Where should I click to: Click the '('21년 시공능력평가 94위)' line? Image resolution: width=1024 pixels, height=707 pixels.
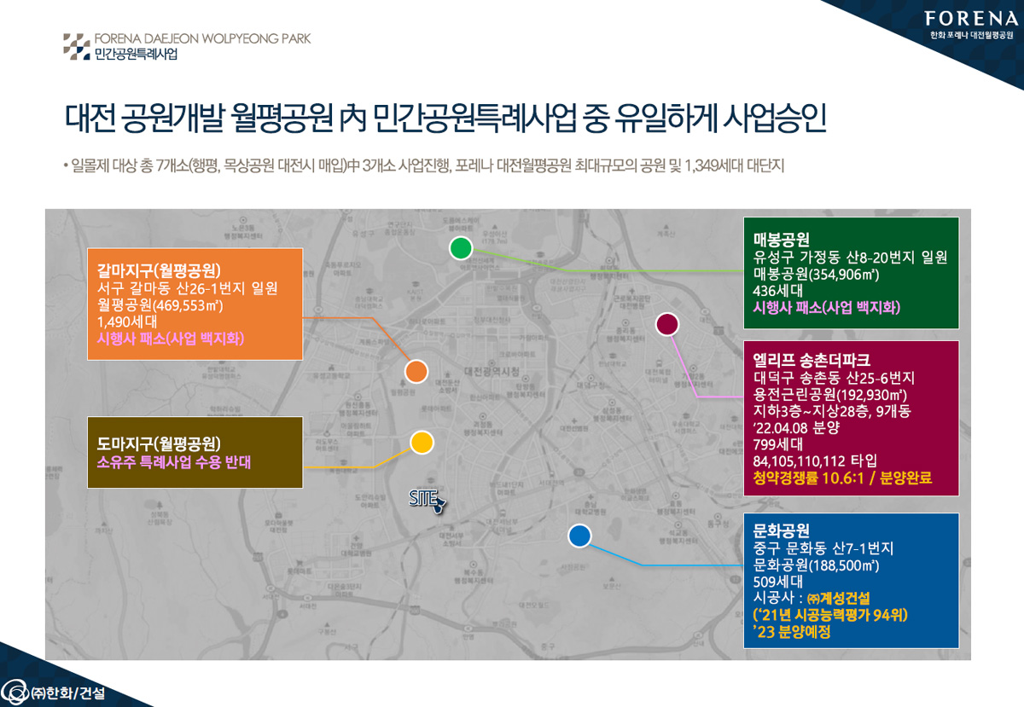pos(832,616)
